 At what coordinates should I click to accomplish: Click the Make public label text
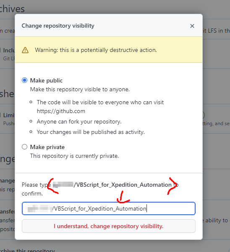[46, 80]
